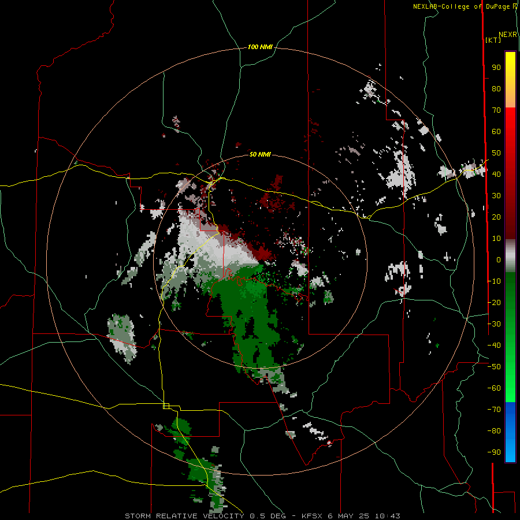Image resolution: width=520 pixels, height=520 pixels.
Task: Click the legend value "20"
Action: 496,217
